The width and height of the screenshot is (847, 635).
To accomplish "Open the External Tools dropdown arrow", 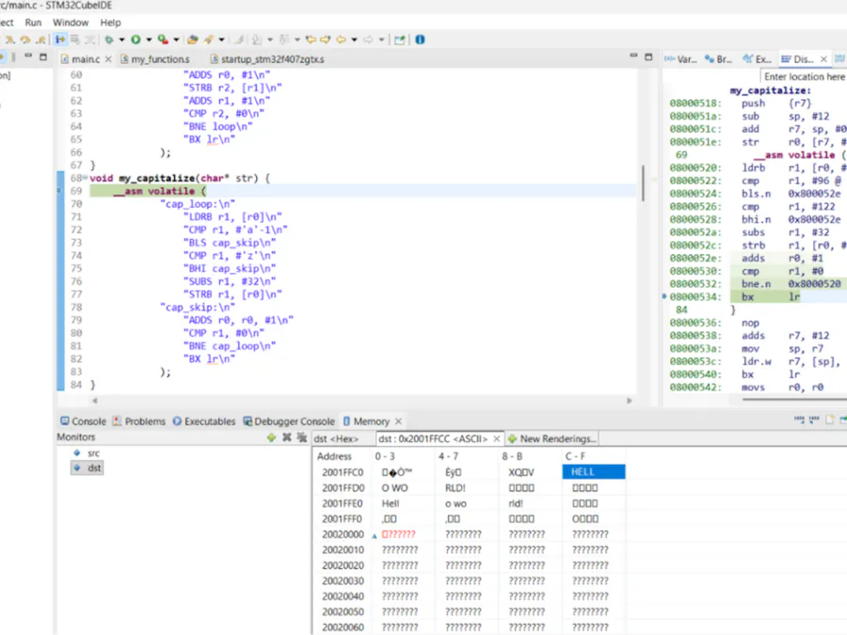I will click(176, 40).
